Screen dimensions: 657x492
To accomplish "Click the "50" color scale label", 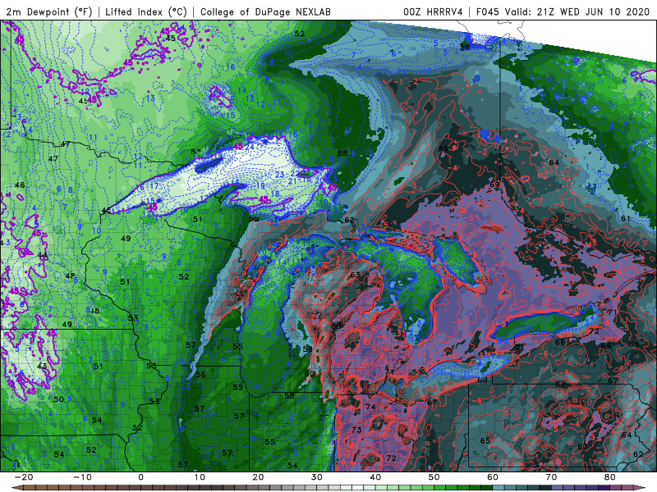I will 434,477.
